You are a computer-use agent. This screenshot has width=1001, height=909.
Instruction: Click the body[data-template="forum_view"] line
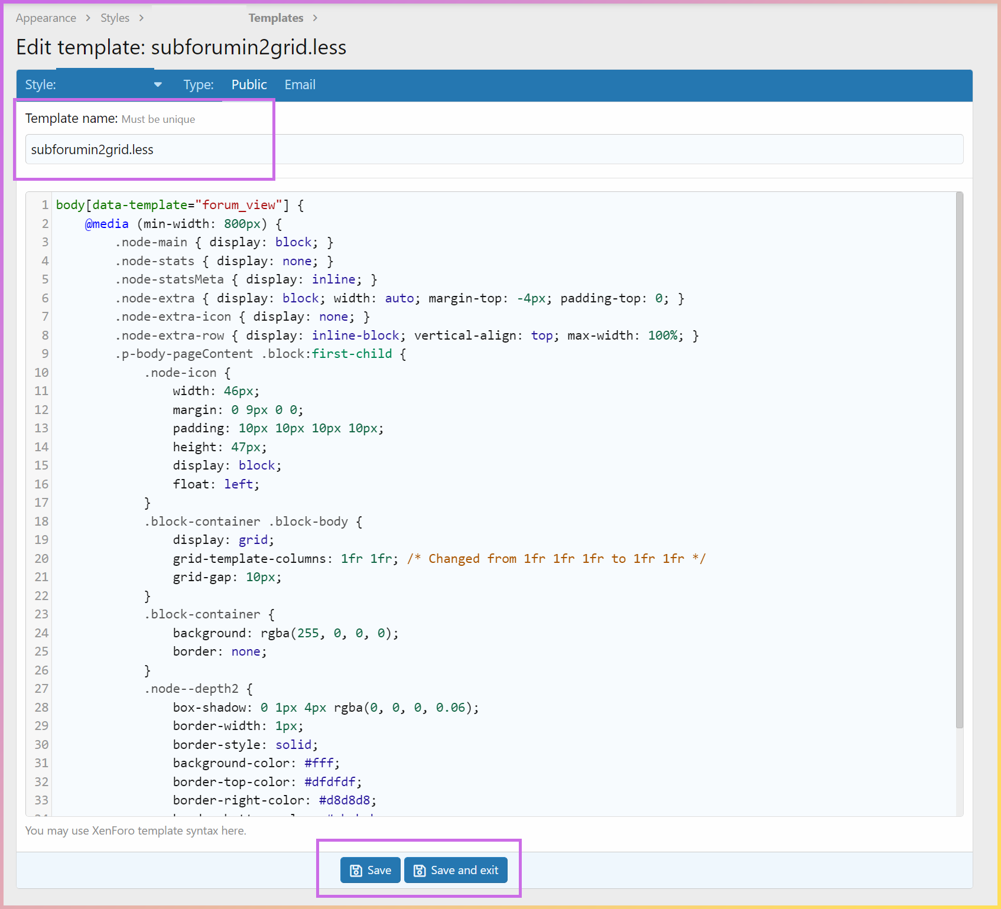pyautogui.click(x=180, y=205)
